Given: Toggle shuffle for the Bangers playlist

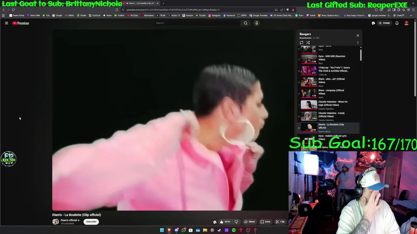Looking at the screenshot, I should click(x=308, y=43).
